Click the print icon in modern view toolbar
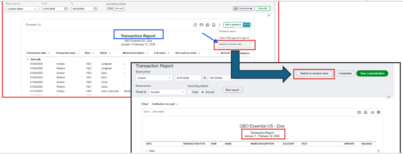Viewport: 403px width, 154px height. 208,25
